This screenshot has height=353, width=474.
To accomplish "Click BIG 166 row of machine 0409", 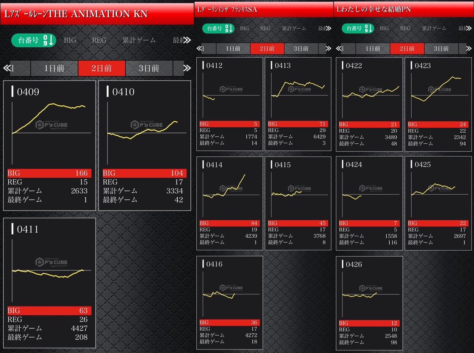I will point(49,173).
